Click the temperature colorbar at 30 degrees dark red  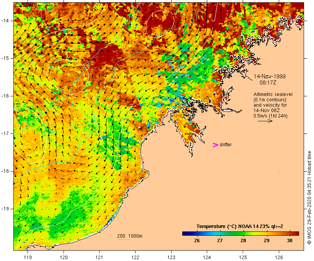(289, 233)
